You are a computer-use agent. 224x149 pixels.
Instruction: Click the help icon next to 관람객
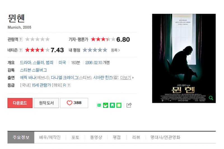(21, 39)
